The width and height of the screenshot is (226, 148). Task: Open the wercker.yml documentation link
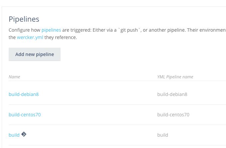(30, 37)
